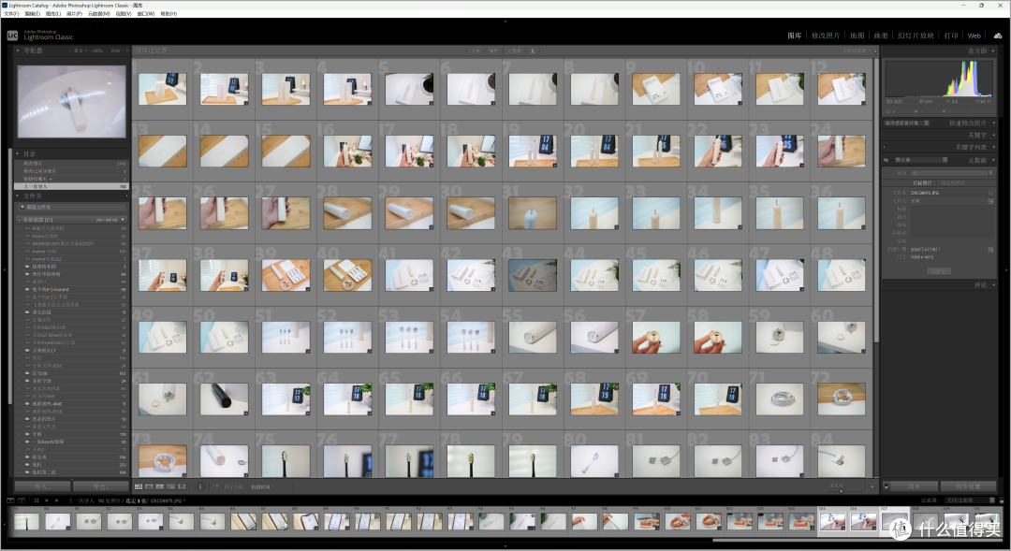
Task: Switch to Loupe view in the toolbar
Action: pyautogui.click(x=149, y=486)
